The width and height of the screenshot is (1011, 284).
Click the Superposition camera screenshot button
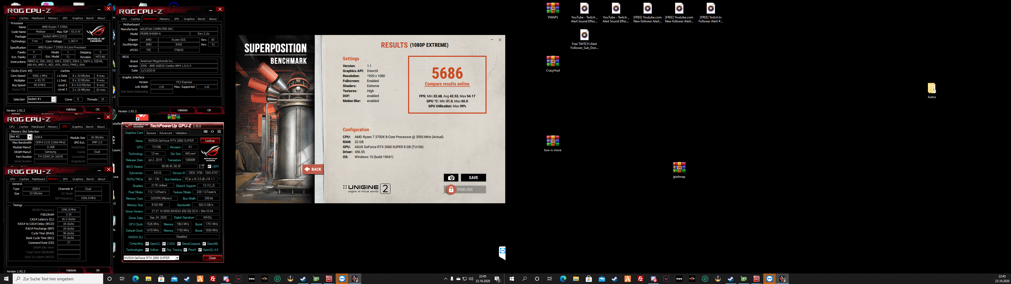pos(451,178)
